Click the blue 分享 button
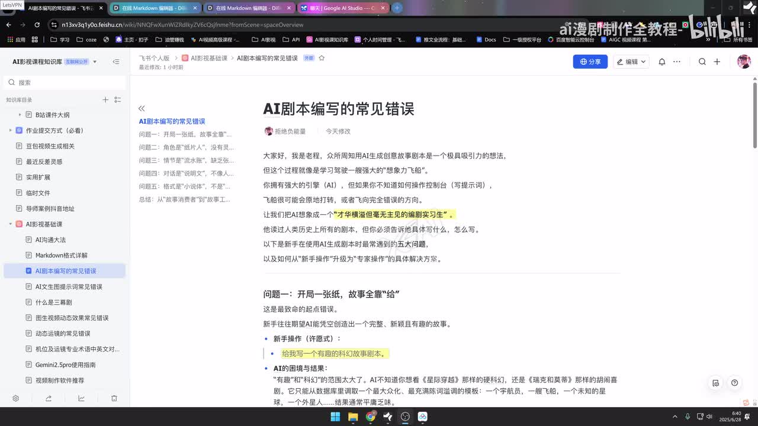This screenshot has width=758, height=426. click(590, 62)
